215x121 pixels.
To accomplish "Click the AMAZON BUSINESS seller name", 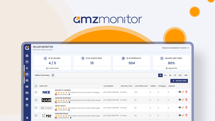I will point(63,98).
